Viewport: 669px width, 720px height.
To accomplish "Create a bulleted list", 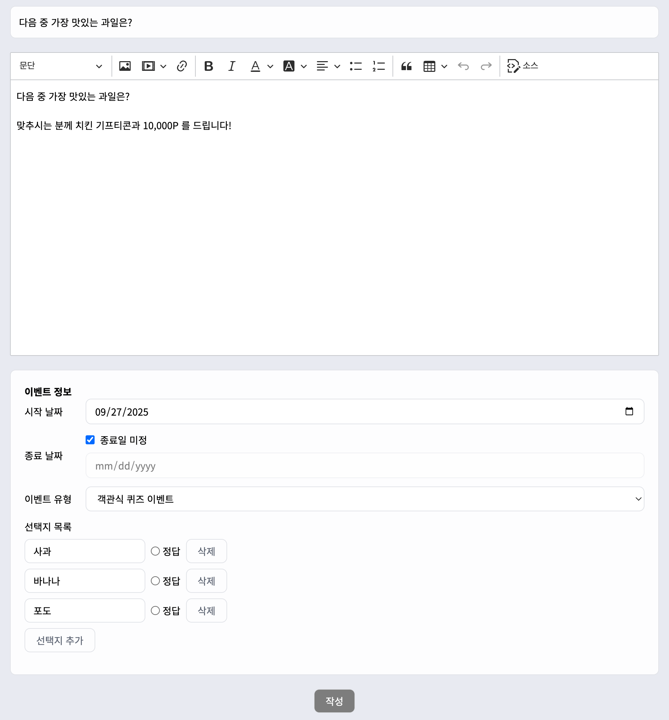I will (x=356, y=66).
